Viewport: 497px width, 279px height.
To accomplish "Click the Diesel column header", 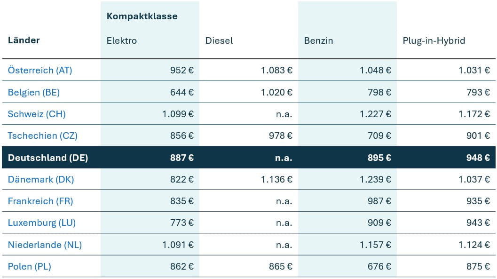I will click(219, 40).
